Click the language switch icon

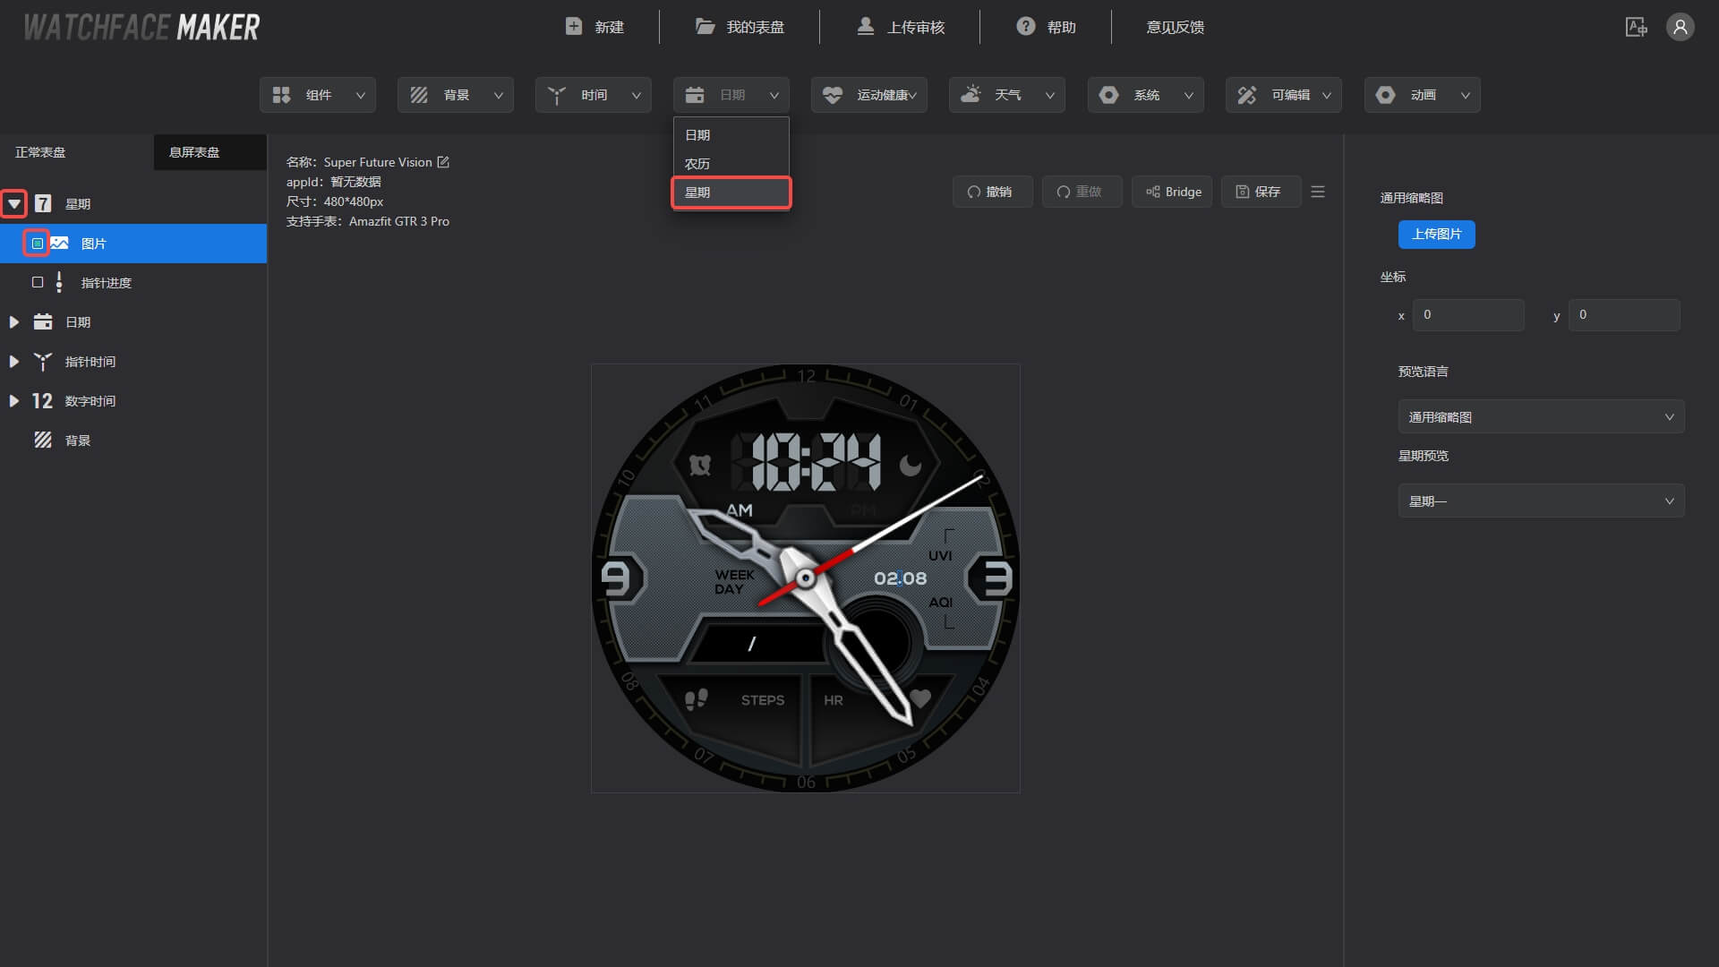coord(1636,27)
